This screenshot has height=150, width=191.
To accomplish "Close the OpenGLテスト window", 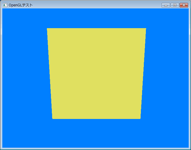I will 184,5.
